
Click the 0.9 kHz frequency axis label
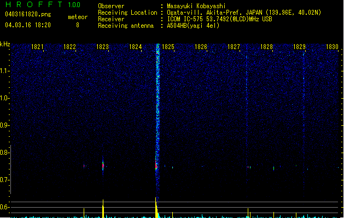(4, 125)
